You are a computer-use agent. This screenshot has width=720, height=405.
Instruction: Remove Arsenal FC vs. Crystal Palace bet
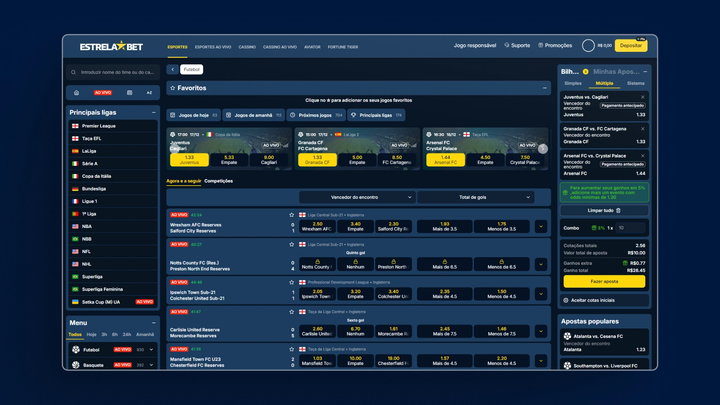[x=643, y=156]
